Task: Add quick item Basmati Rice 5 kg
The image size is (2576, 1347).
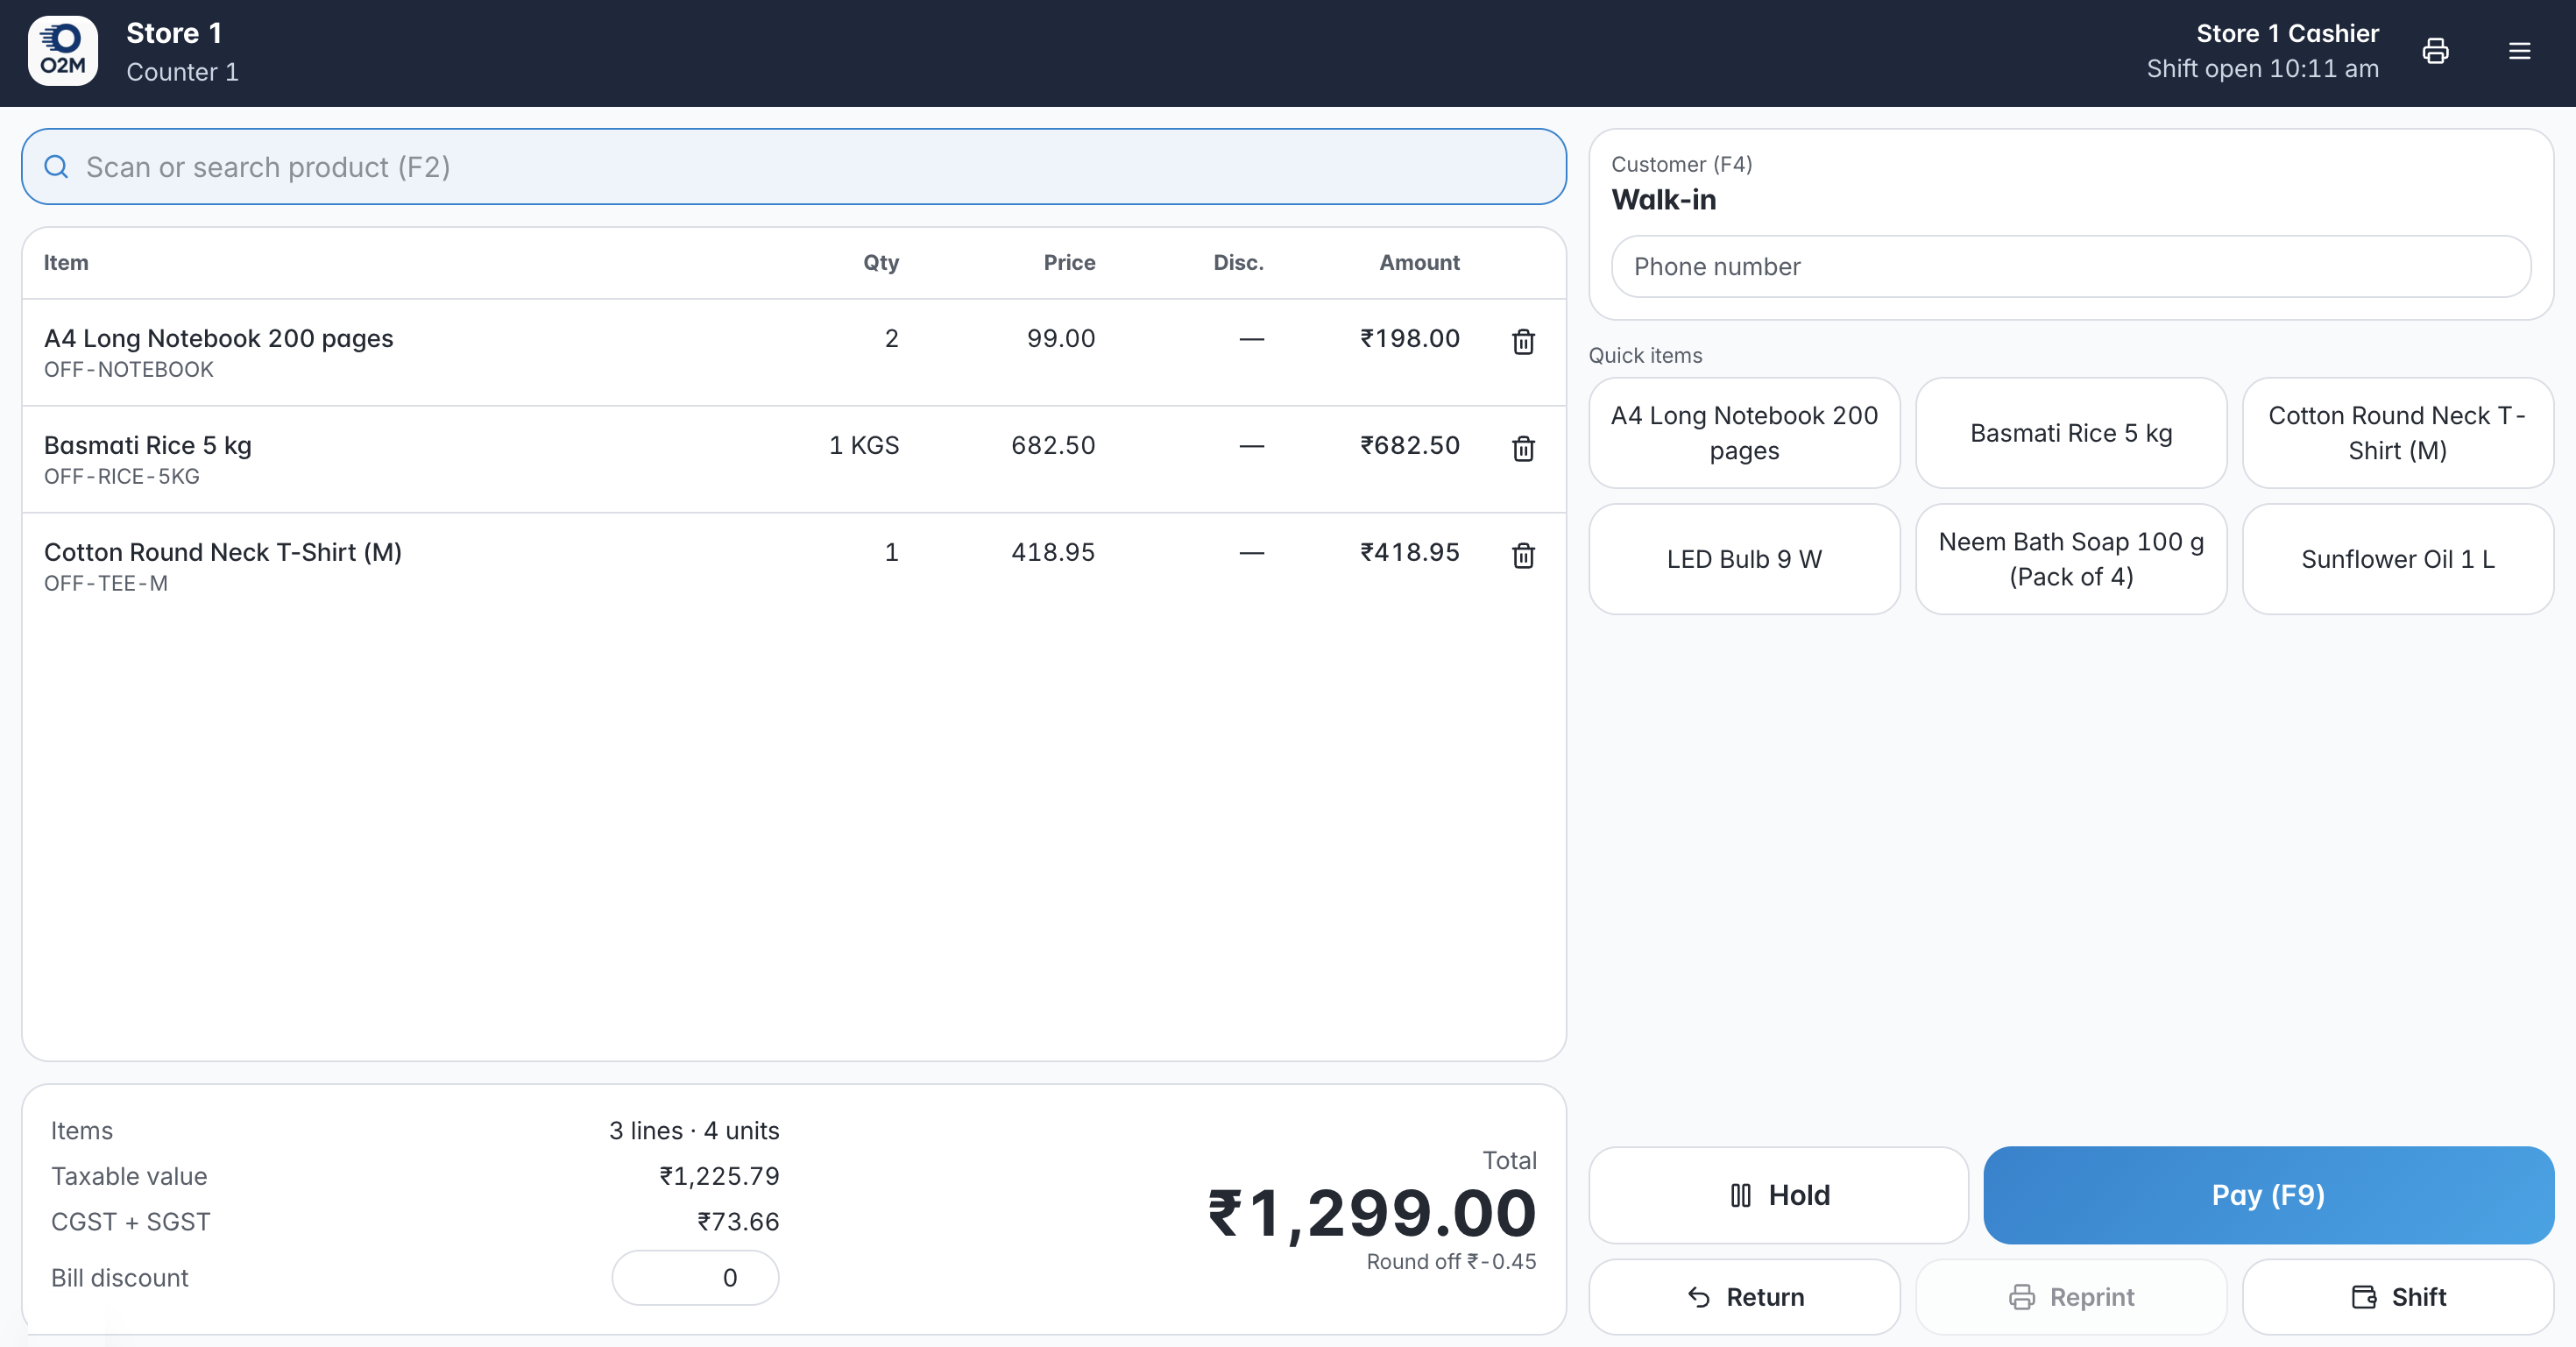Action: 2071,433
